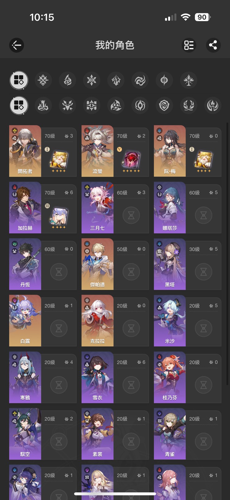This screenshot has height=500, width=230.
Task: Filter characters by Quantum element
Action: click(164, 81)
